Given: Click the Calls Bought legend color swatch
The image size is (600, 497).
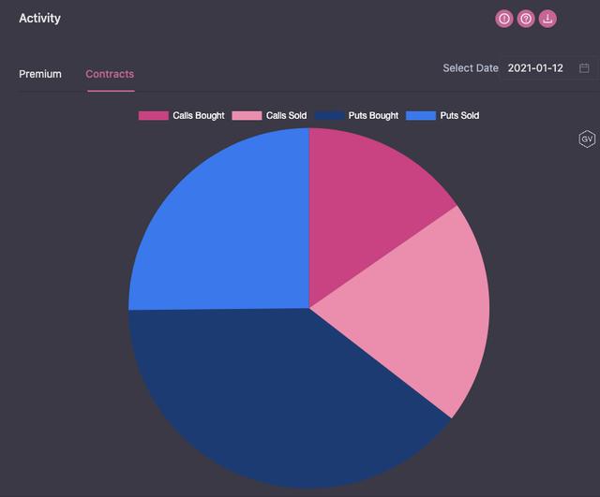Looking at the screenshot, I should pos(154,116).
